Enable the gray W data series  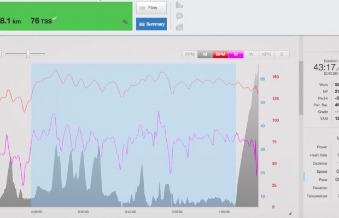(251, 55)
